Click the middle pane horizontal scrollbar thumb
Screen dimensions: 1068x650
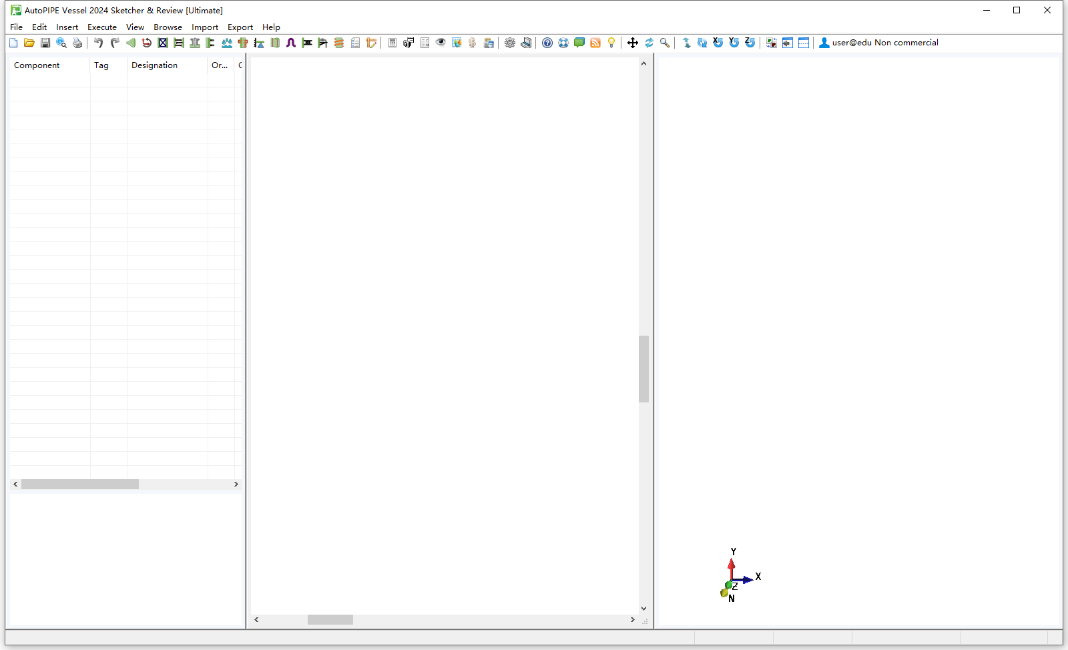point(330,620)
